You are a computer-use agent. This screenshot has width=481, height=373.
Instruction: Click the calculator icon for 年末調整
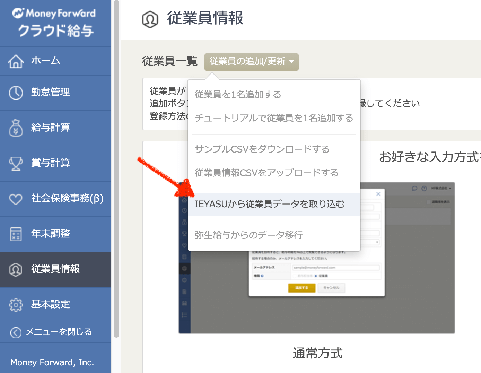point(16,234)
